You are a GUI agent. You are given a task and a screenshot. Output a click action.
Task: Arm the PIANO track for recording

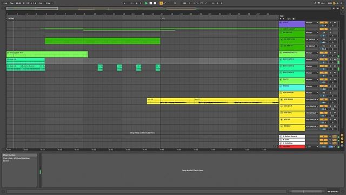(335, 86)
